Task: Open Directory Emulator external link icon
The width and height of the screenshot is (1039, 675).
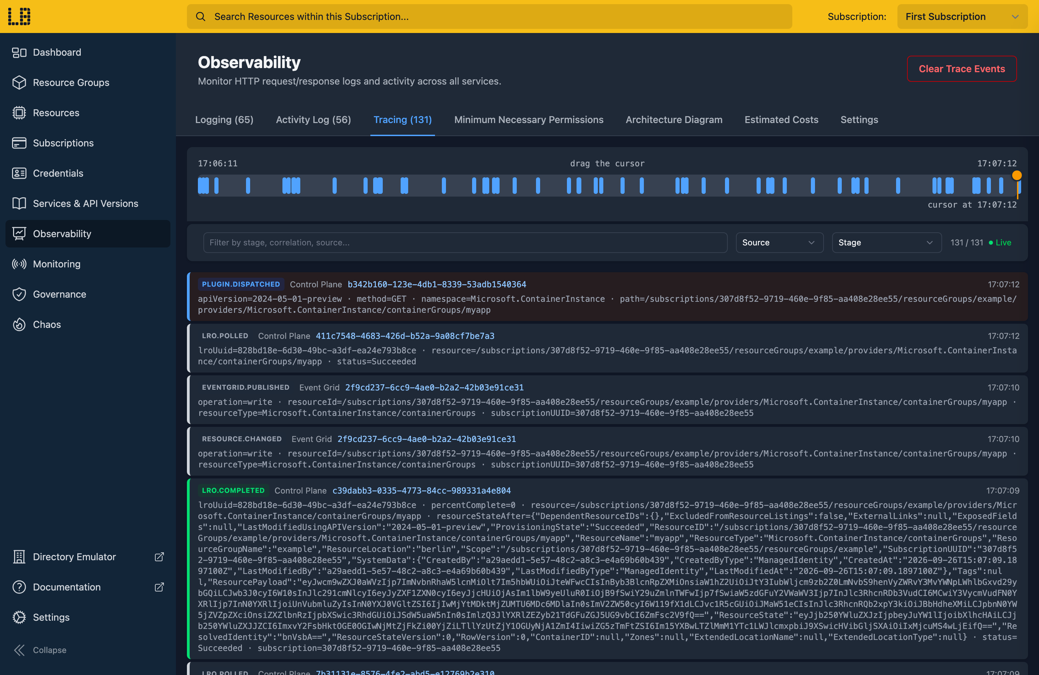Action: click(x=159, y=557)
